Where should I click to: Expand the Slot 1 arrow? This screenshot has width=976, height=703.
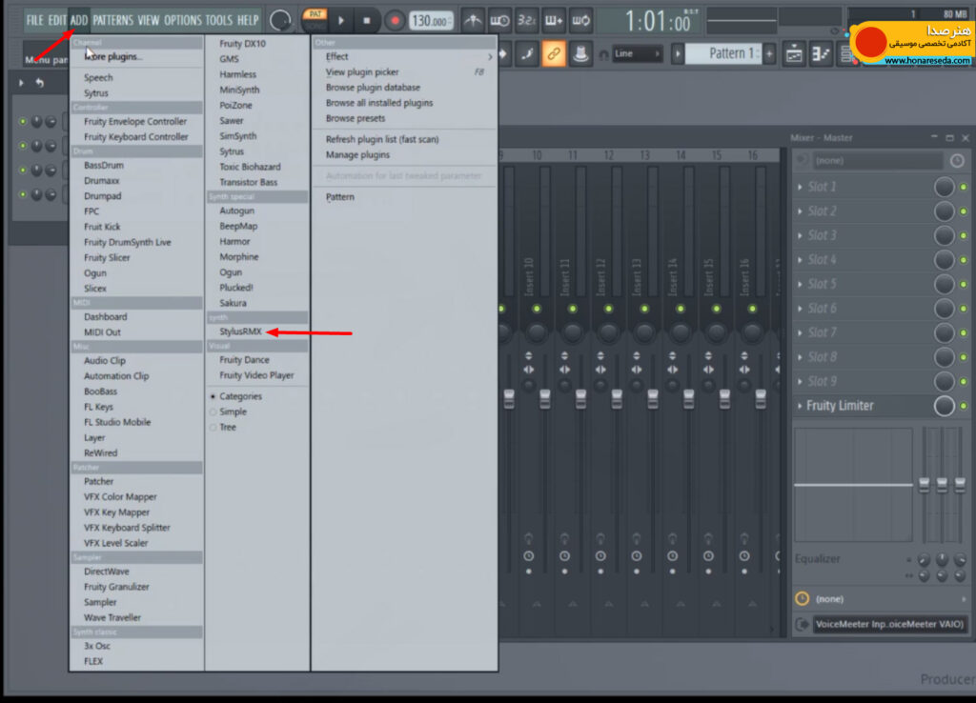coord(800,187)
